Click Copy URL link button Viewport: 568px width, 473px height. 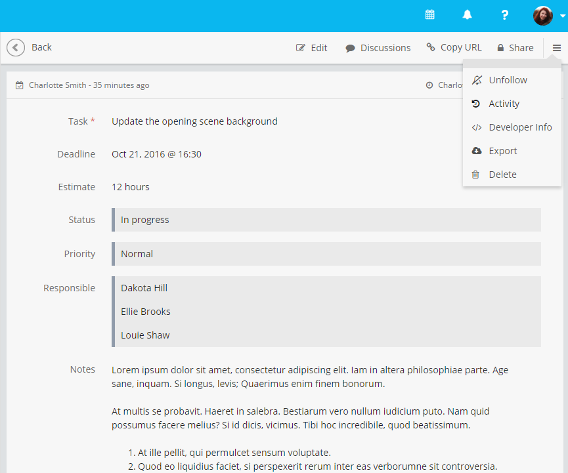point(454,47)
